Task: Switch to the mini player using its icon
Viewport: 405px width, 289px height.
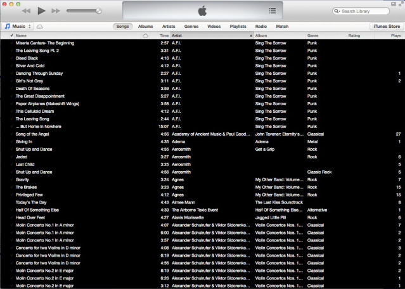Action: pos(394,4)
